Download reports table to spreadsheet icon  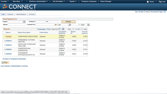pyautogui.click(x=63, y=29)
